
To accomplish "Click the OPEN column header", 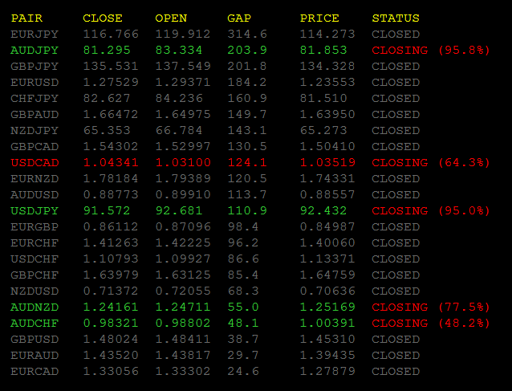I will tap(171, 18).
